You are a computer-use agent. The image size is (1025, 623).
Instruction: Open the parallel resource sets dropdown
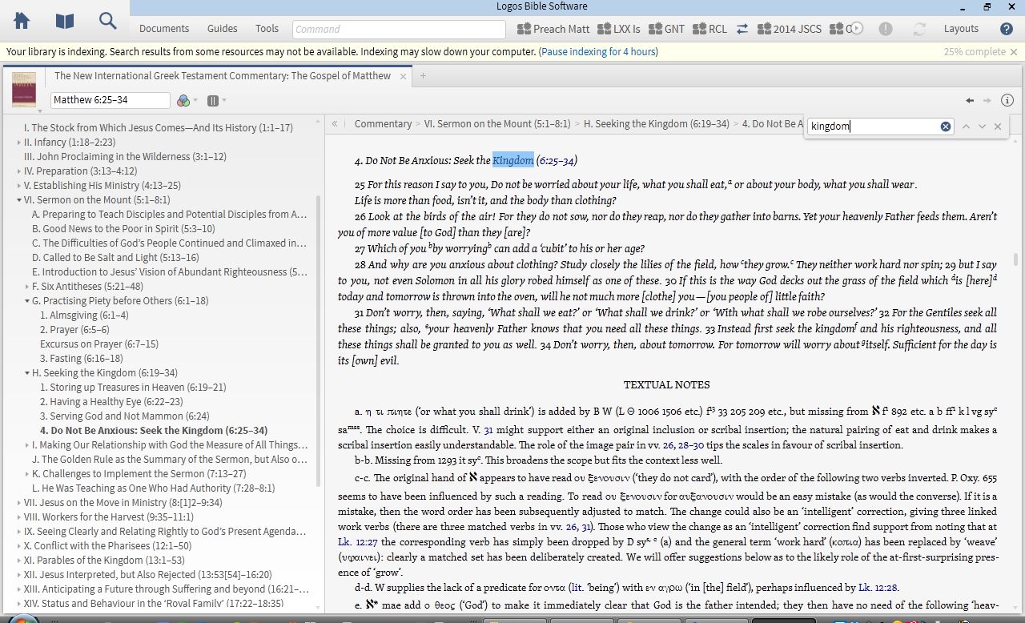click(x=216, y=100)
